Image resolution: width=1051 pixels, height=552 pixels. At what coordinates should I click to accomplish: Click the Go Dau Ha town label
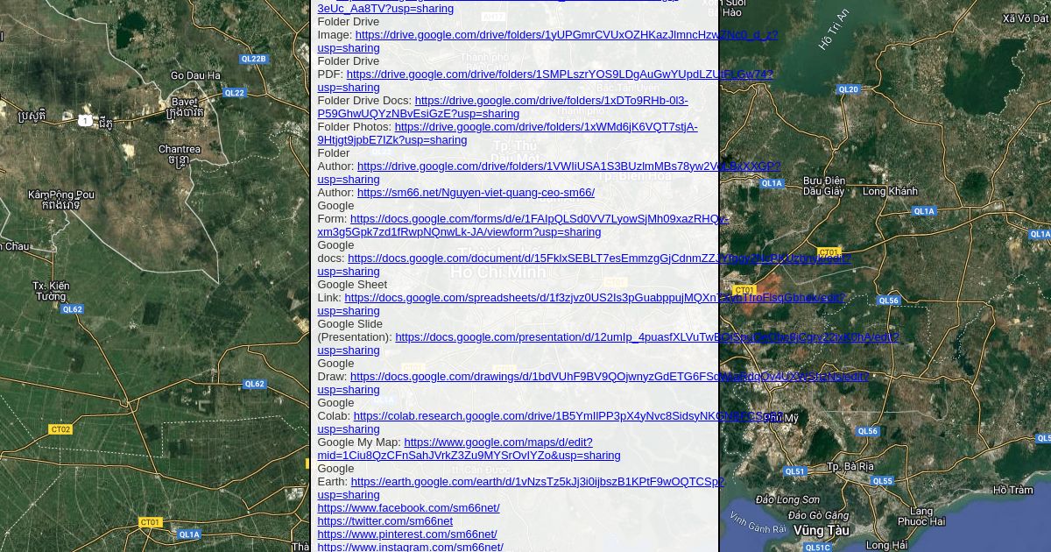[x=195, y=75]
